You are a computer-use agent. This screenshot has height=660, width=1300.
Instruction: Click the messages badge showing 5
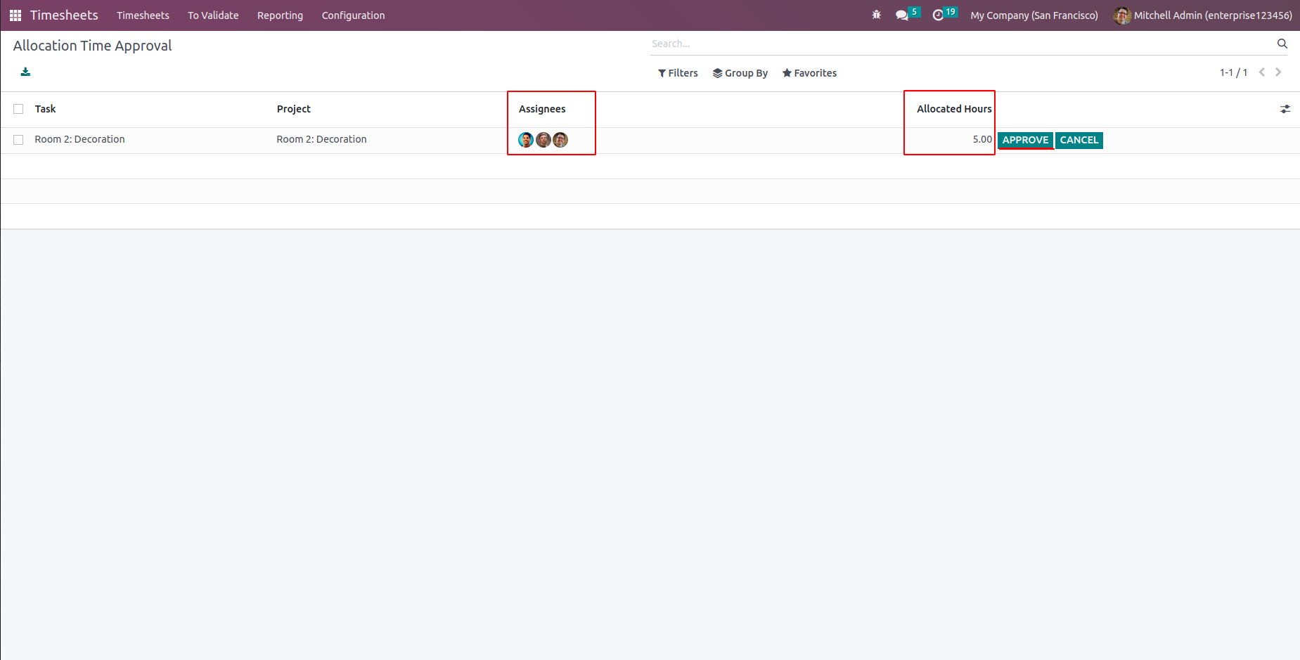click(914, 11)
